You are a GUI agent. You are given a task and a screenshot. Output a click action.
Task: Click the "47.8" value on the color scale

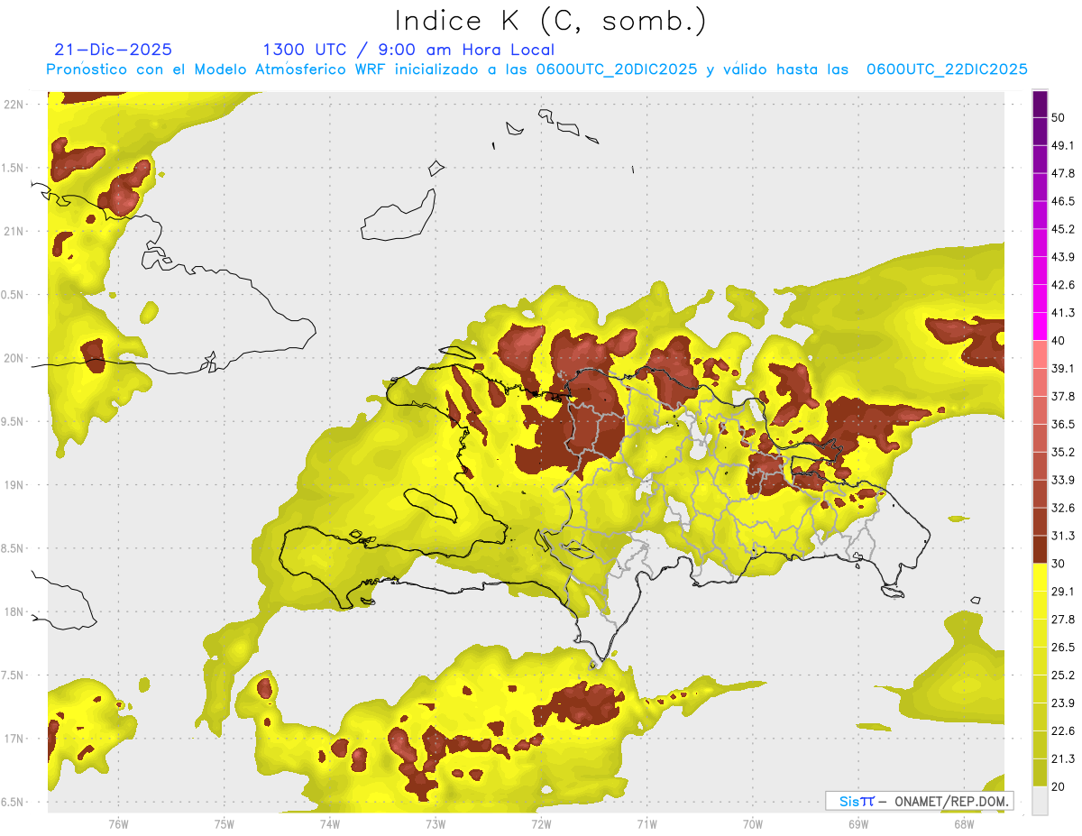[1063, 173]
